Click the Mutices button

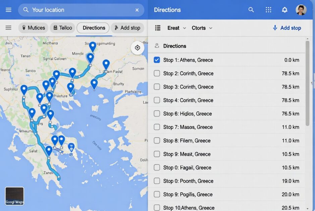pyautogui.click(x=33, y=28)
